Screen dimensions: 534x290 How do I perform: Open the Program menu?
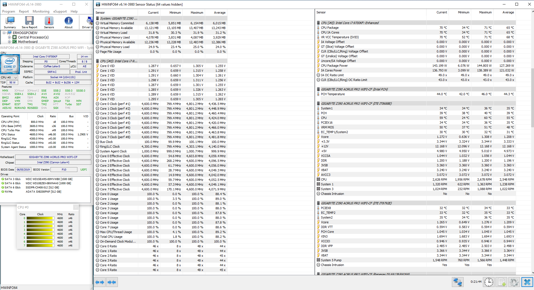(x=9, y=11)
